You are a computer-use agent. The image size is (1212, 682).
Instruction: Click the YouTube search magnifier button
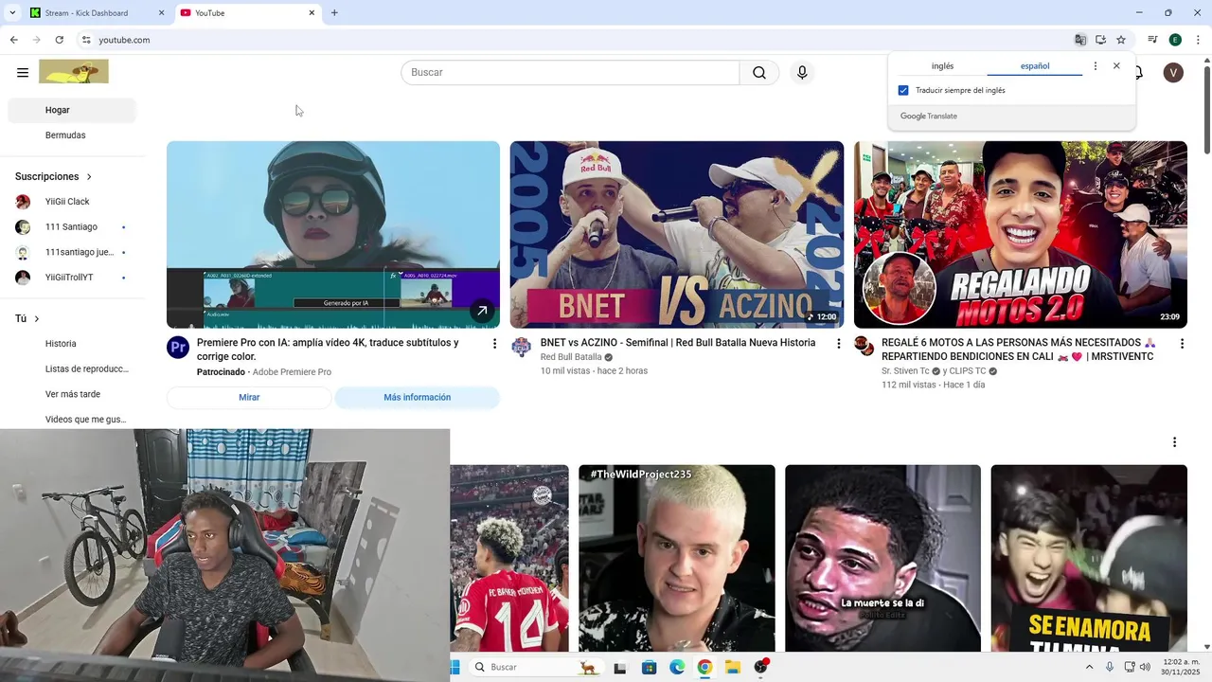click(759, 73)
